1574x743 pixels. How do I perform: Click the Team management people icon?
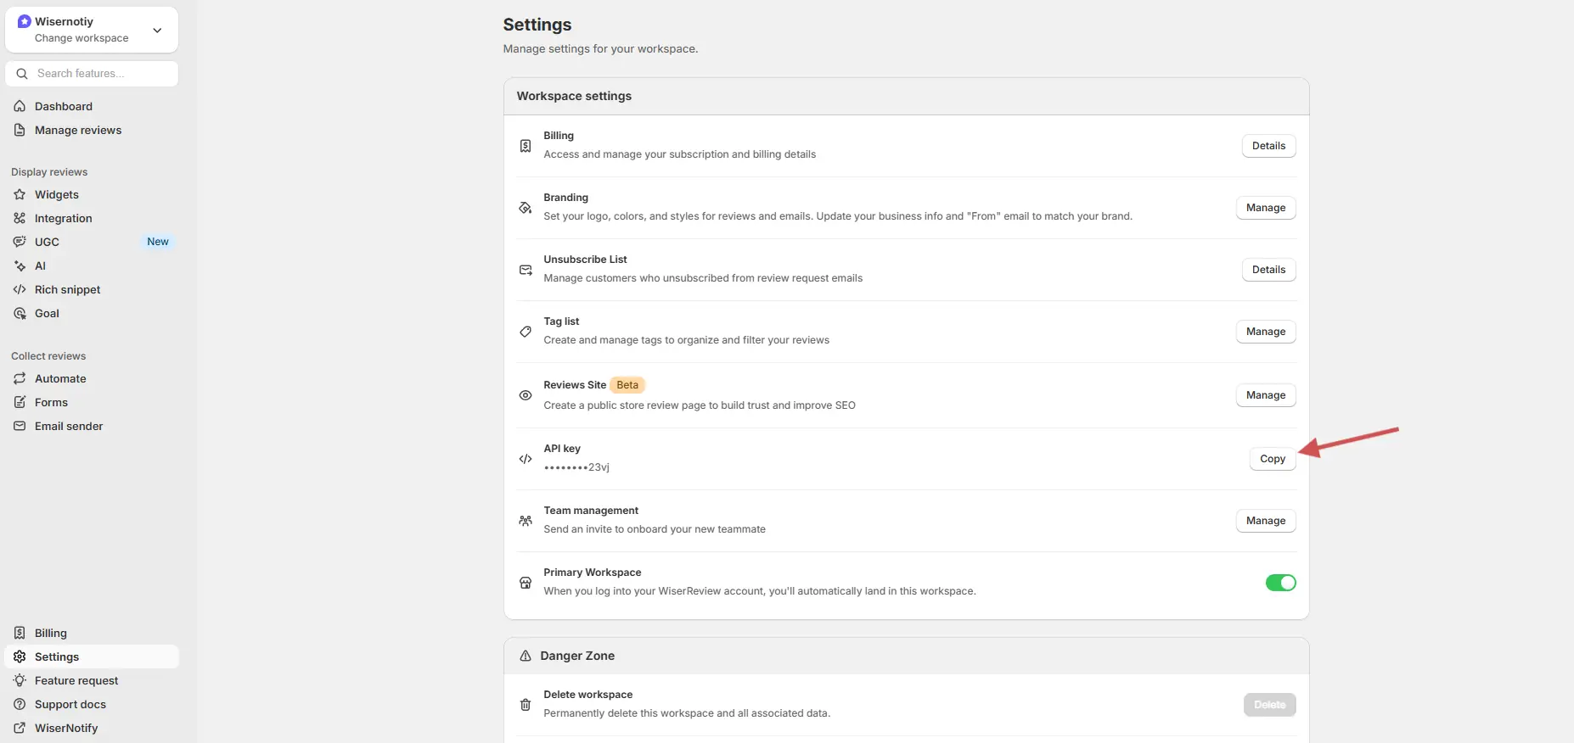click(x=526, y=521)
